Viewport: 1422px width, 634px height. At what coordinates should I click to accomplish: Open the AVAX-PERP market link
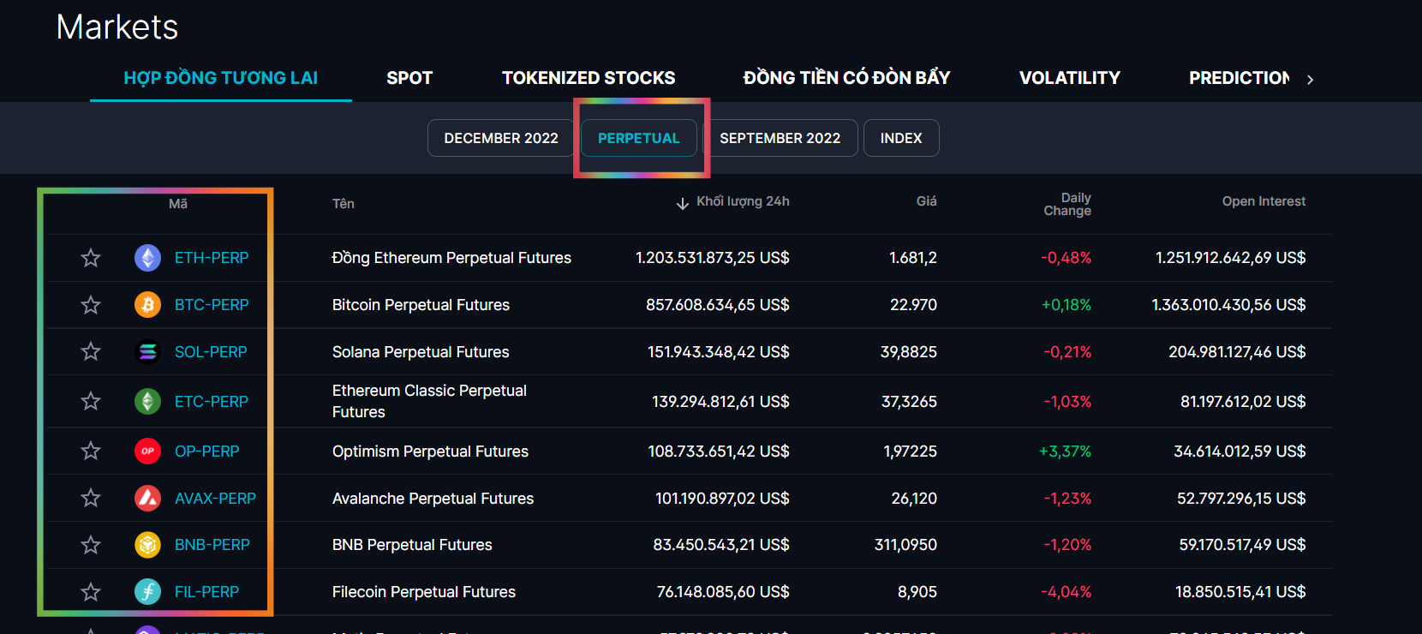click(x=215, y=499)
